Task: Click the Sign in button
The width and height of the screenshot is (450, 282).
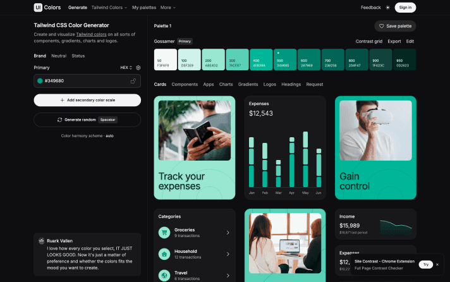Action: tap(405, 8)
